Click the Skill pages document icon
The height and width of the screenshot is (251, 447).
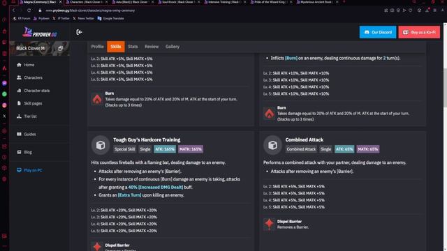[x=19, y=103]
